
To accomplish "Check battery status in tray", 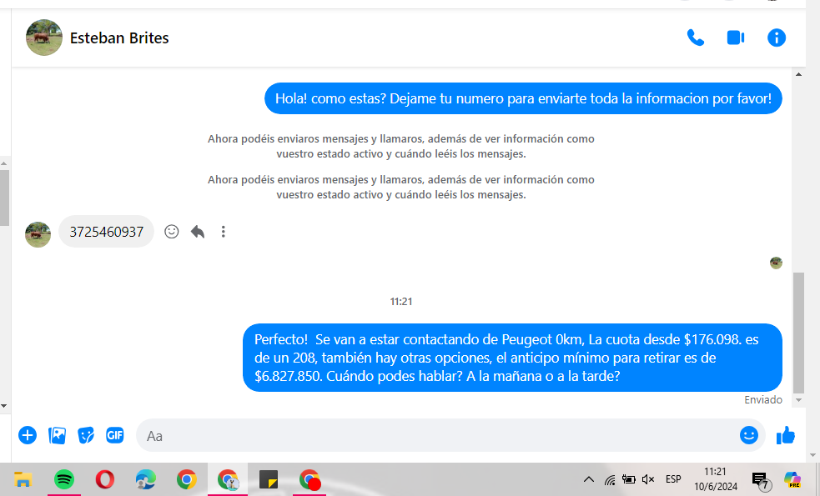I will (629, 479).
